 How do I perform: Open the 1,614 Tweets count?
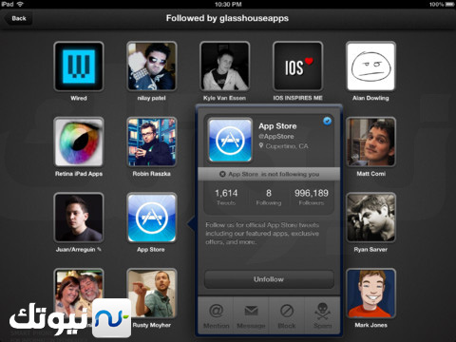[x=226, y=197]
